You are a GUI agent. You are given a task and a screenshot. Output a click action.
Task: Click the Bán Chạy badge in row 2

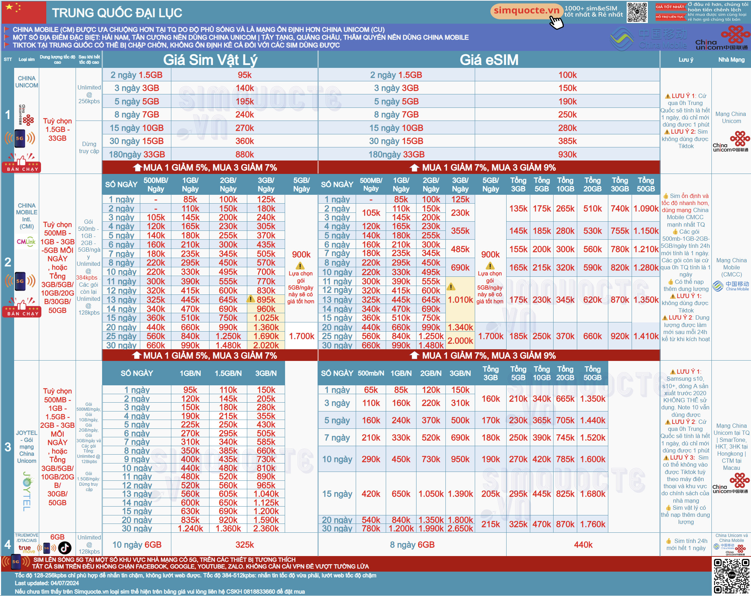coord(22,307)
